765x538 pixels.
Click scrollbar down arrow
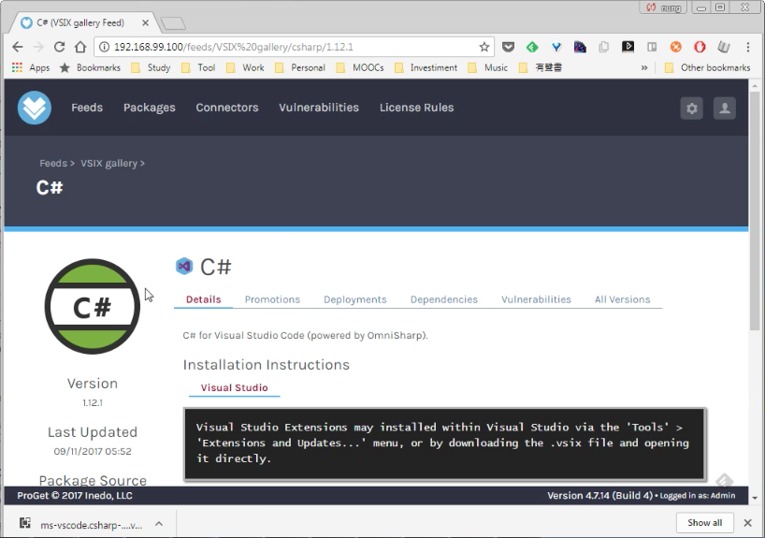pyautogui.click(x=755, y=499)
